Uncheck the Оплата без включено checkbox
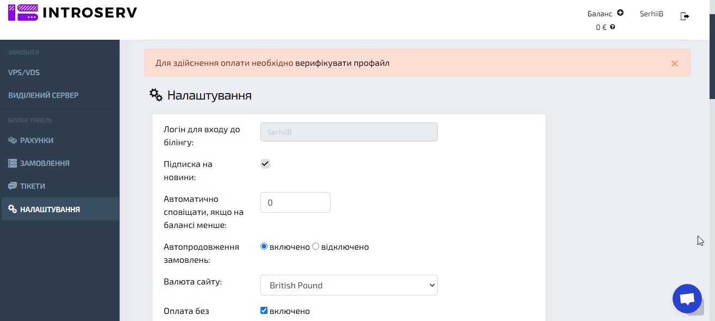715x321 pixels. pyautogui.click(x=264, y=311)
